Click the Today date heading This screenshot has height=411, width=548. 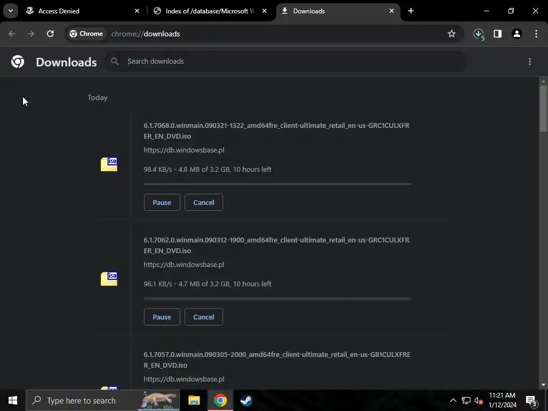(97, 97)
